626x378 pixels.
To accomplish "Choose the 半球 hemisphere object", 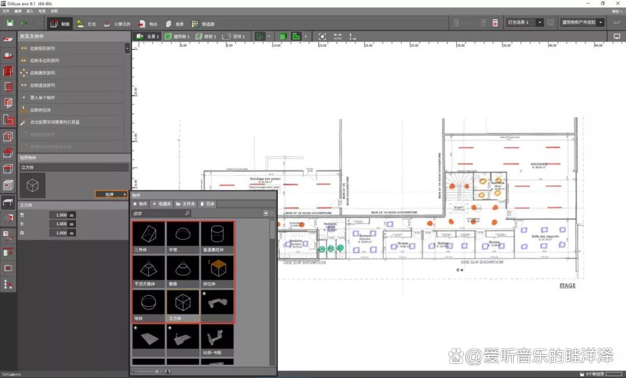I will coord(183,238).
